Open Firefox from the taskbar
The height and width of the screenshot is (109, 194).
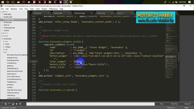[x=45, y=2]
